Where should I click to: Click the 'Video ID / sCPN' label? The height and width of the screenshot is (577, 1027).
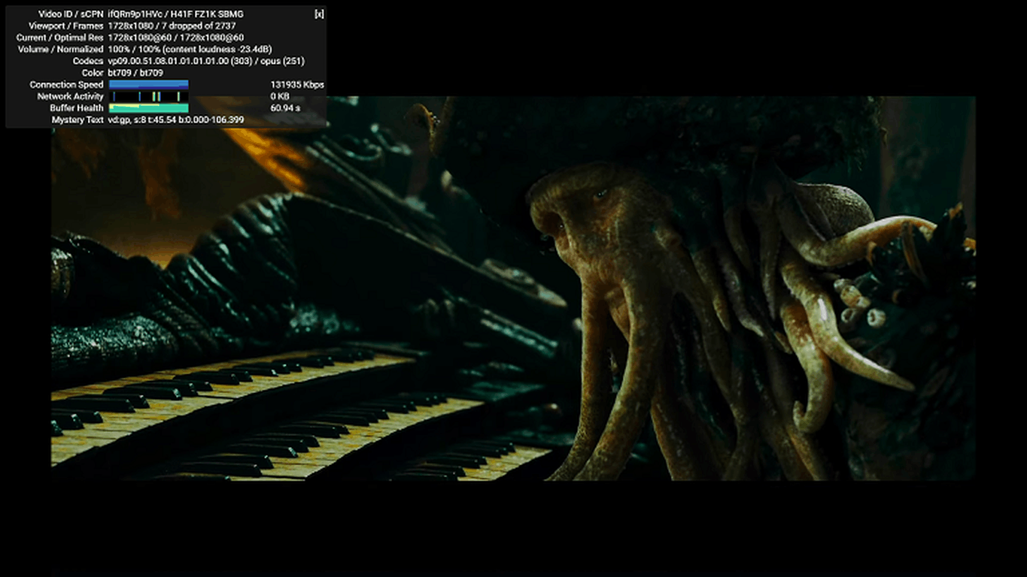69,14
